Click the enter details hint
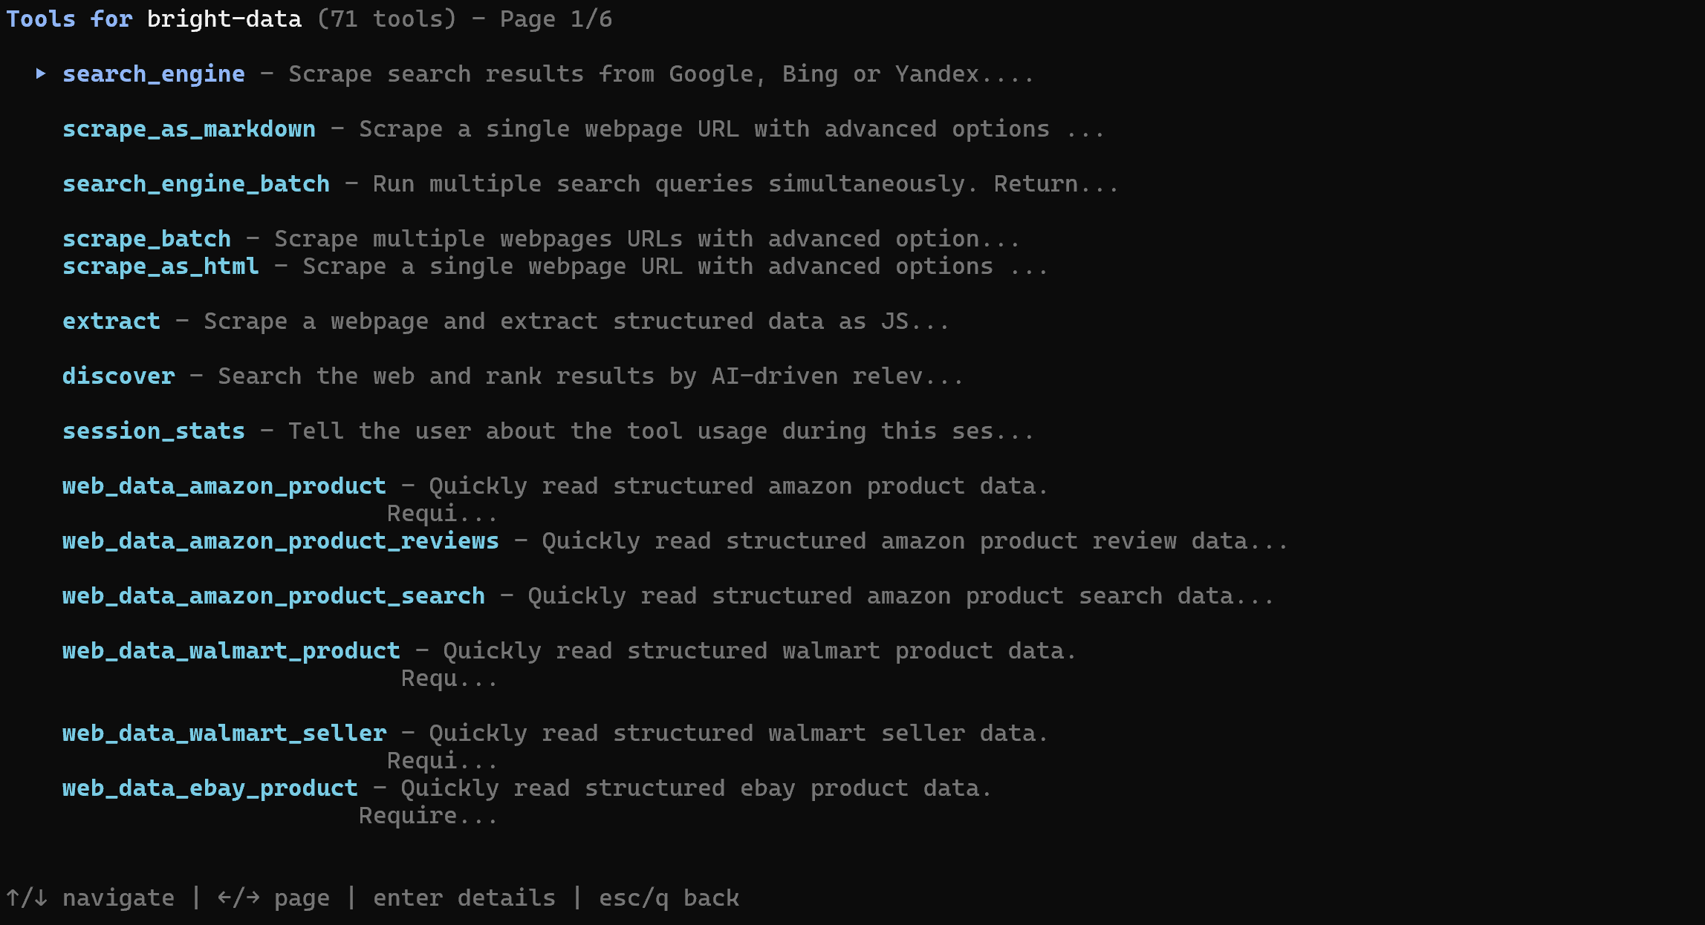This screenshot has height=925, width=1705. 464,898
